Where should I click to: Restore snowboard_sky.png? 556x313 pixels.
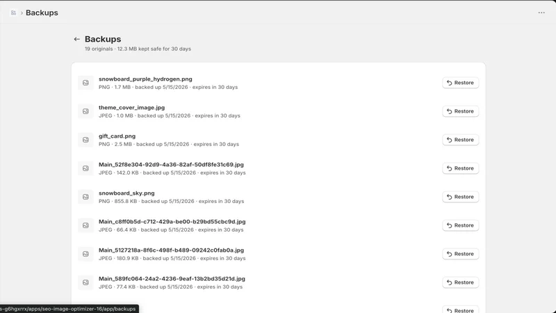click(460, 197)
